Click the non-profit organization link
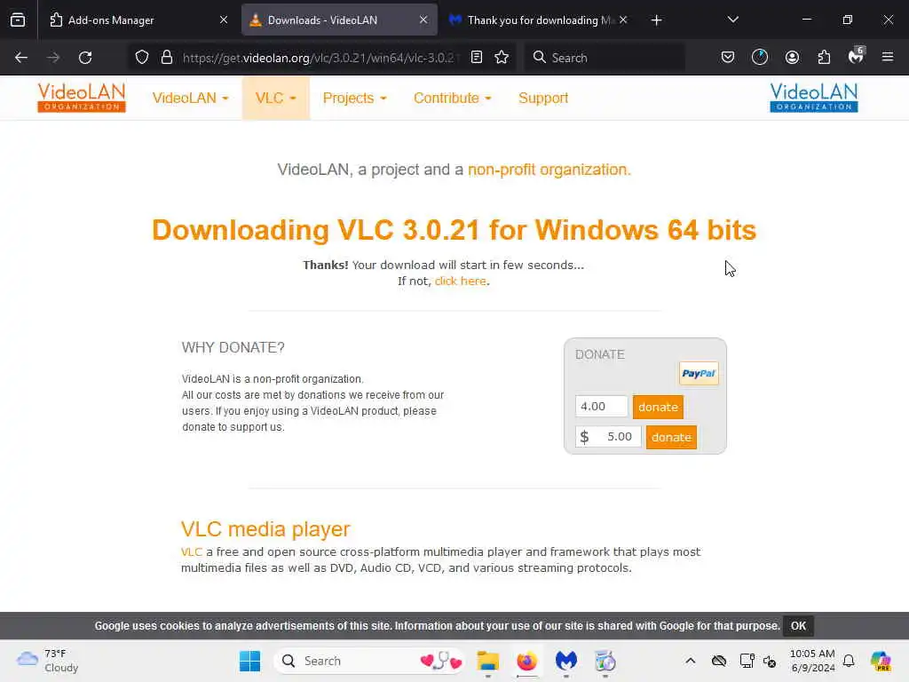The width and height of the screenshot is (909, 682). 549,170
